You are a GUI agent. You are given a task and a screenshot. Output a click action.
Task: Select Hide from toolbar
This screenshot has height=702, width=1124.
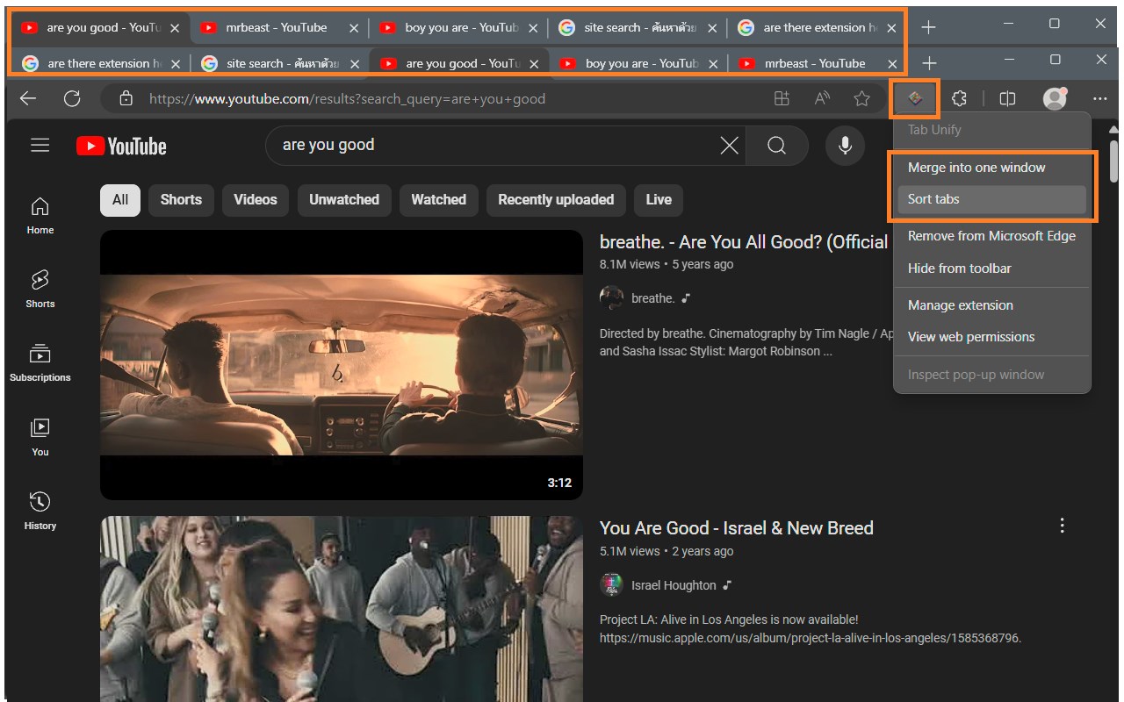coord(992,269)
